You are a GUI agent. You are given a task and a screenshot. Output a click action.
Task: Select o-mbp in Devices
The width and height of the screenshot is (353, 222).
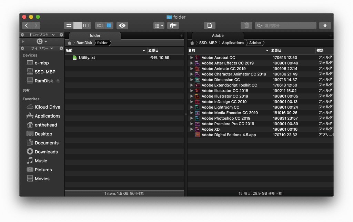pos(42,63)
